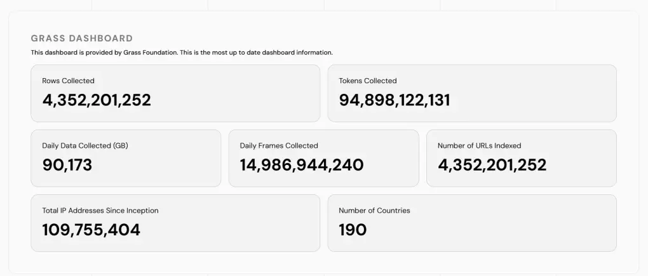The width and height of the screenshot is (648, 276).
Task: Click the GRASS DASHBOARD heading
Action: [82, 38]
